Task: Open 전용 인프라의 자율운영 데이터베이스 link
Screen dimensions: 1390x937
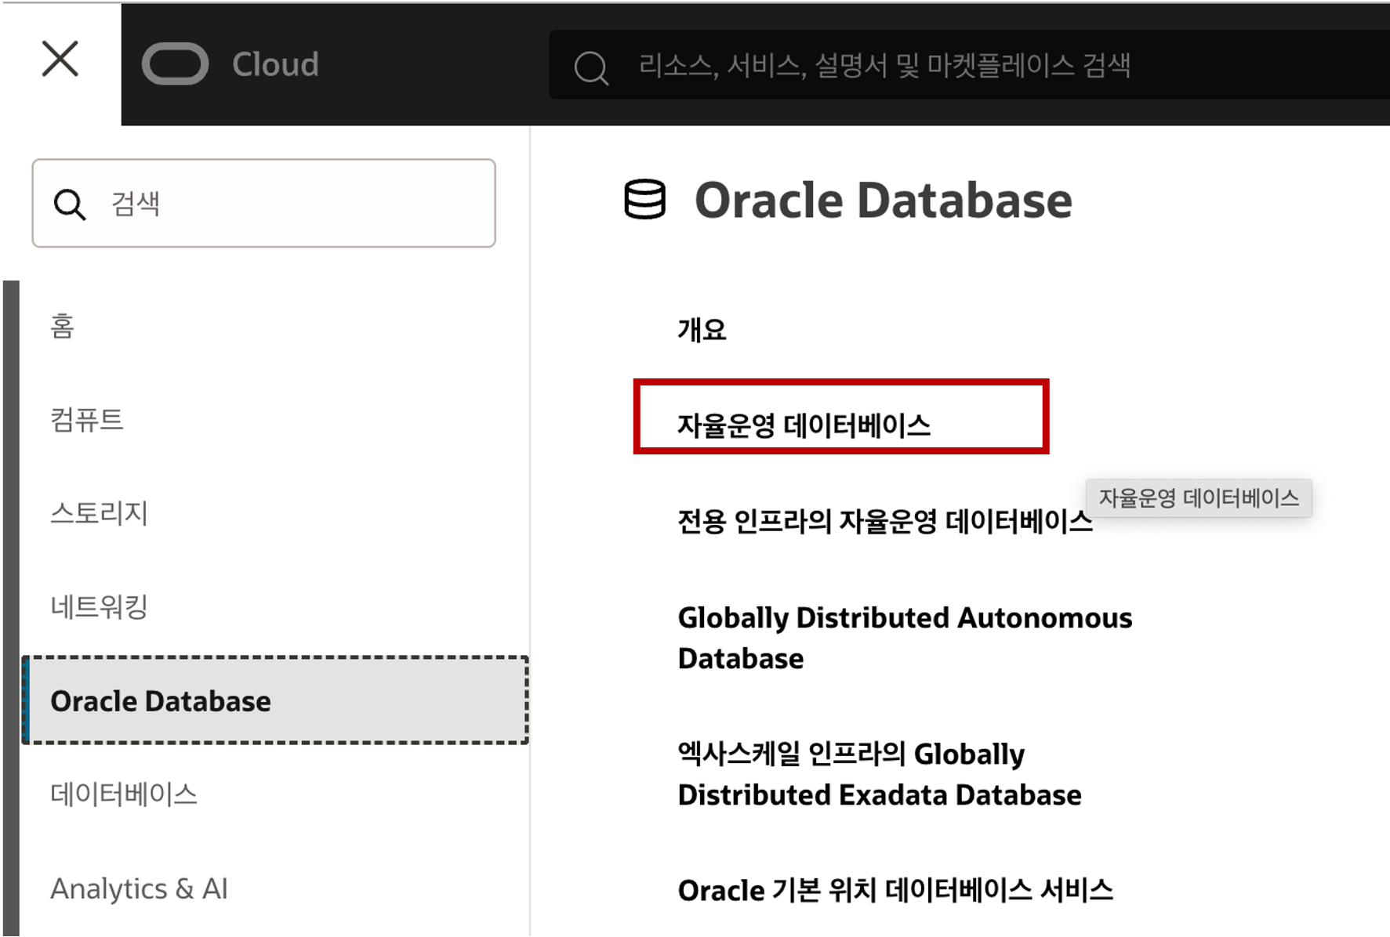Action: pyautogui.click(x=884, y=521)
